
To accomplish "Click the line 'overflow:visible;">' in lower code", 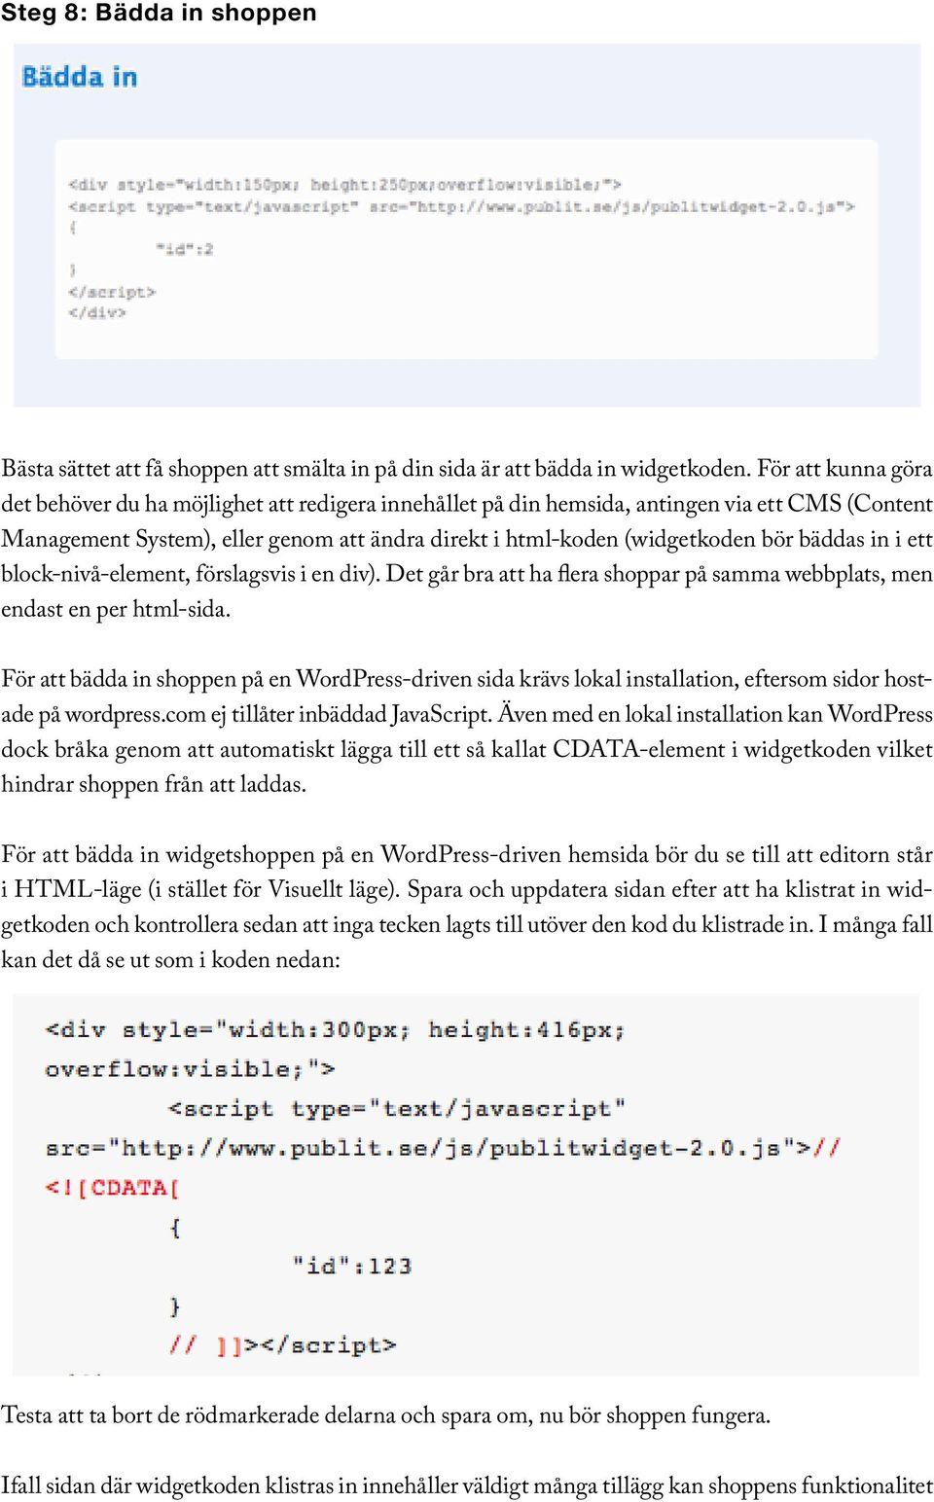I will tap(190, 1069).
